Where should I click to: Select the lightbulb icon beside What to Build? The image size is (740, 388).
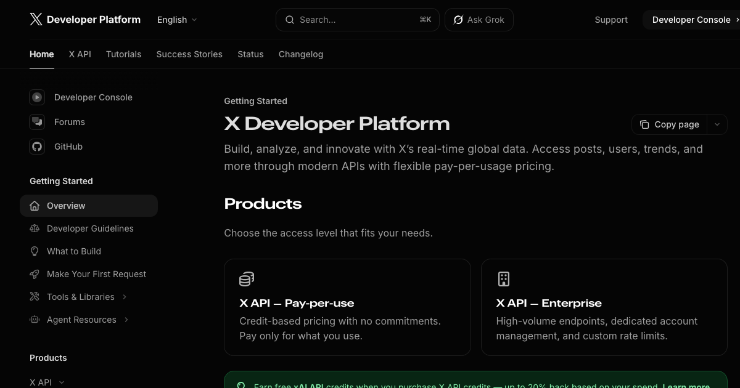click(35, 251)
